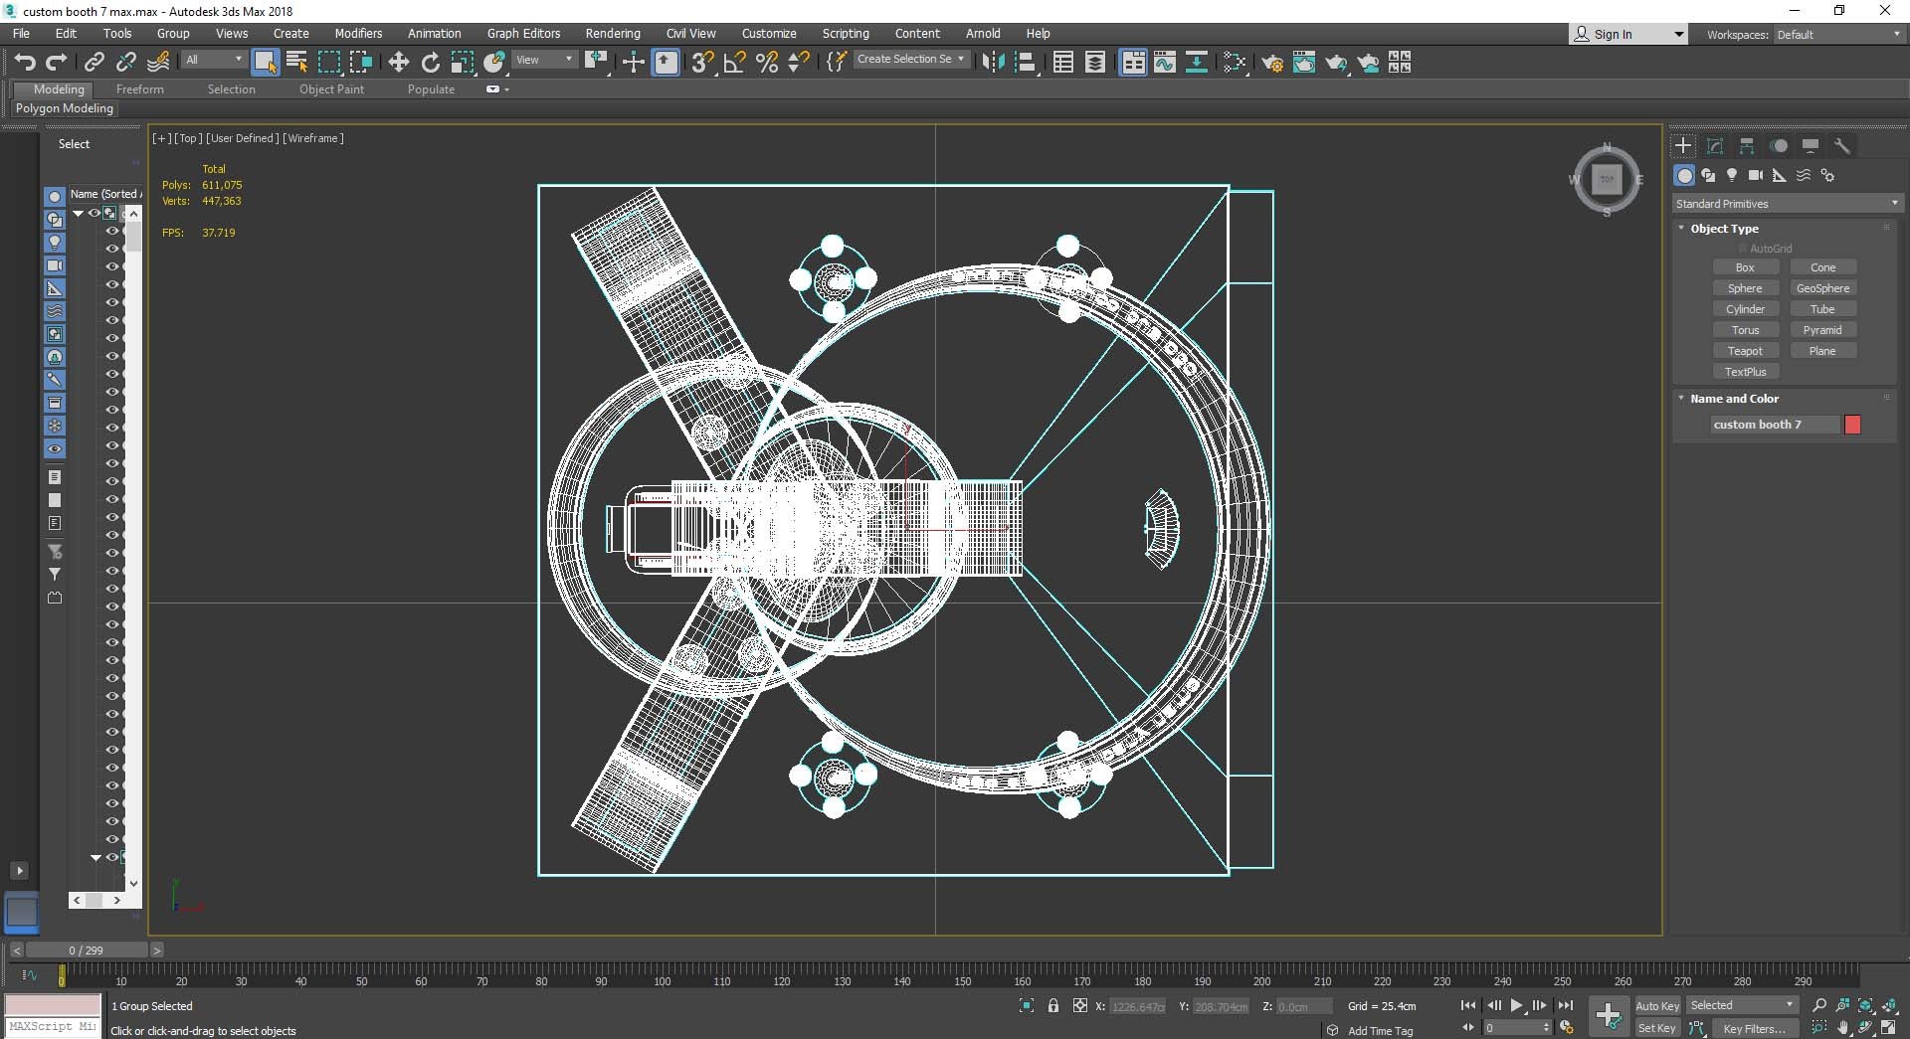Switch to the Freeform ribbon tab
1910x1039 pixels.
pyautogui.click(x=140, y=89)
